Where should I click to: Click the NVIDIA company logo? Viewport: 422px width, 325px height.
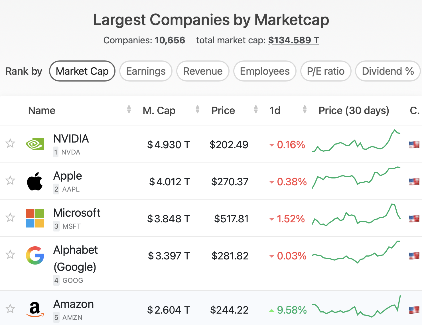(35, 144)
